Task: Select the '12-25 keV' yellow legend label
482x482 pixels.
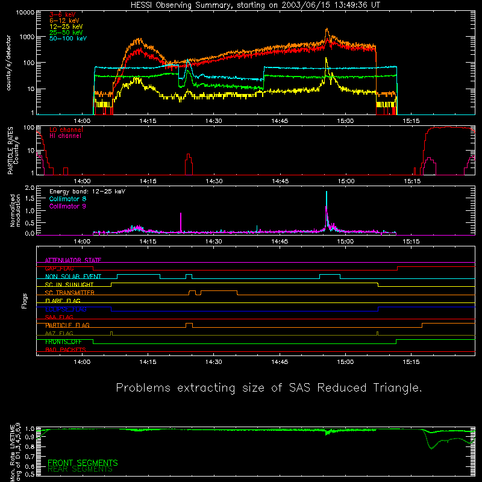Action: click(x=66, y=27)
